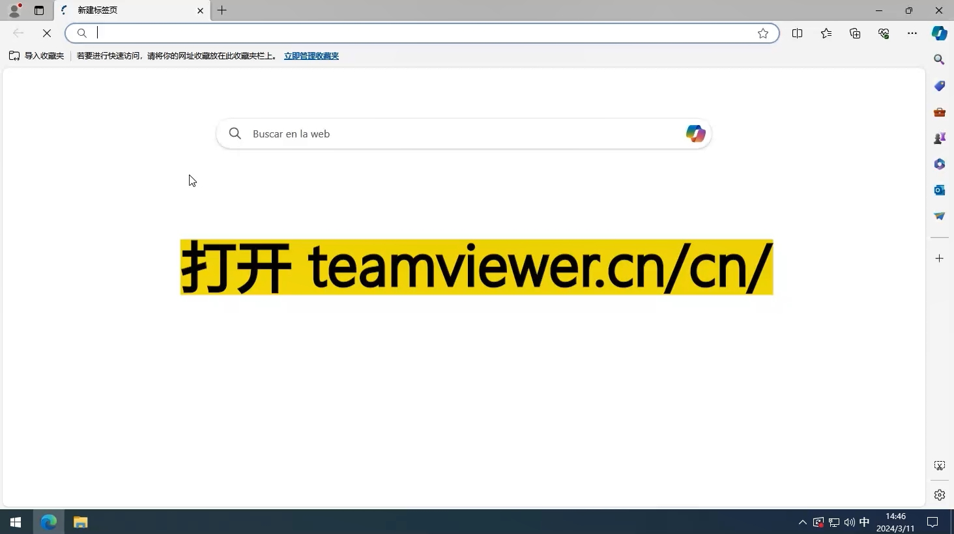The height and width of the screenshot is (534, 954).
Task: Open Browser essentials heart icon
Action: pos(884,33)
